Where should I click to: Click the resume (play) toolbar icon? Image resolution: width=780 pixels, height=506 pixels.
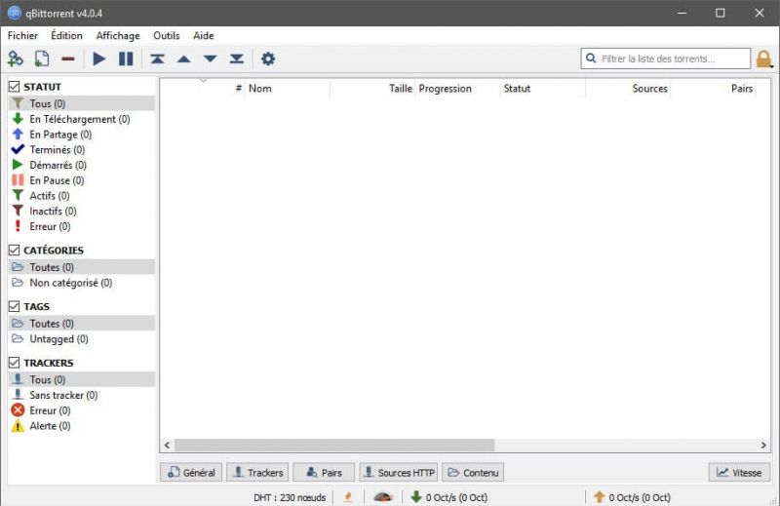(99, 58)
